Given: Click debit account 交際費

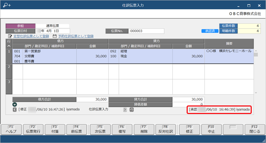Looking at the screenshot, I should tap(29, 56).
